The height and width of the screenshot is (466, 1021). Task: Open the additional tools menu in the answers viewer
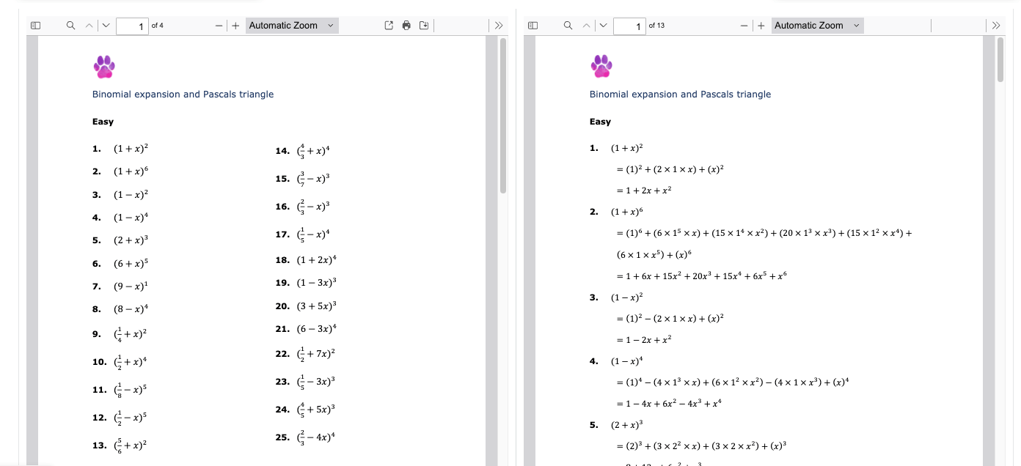pyautogui.click(x=996, y=24)
